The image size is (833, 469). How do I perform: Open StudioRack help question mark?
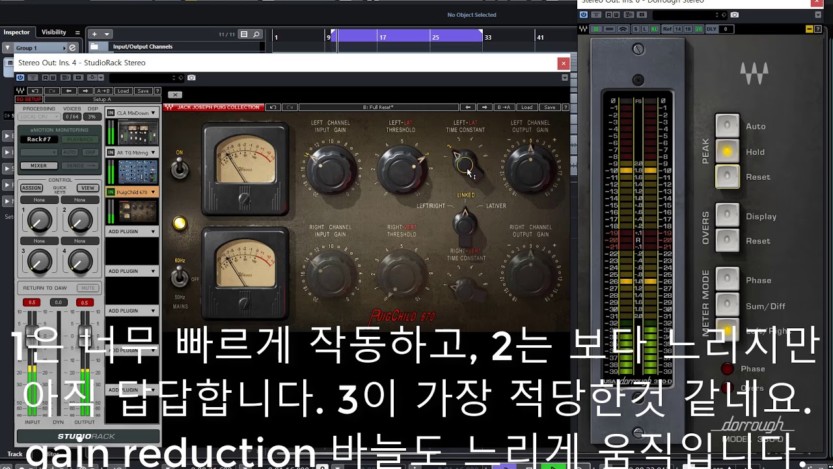click(x=157, y=91)
